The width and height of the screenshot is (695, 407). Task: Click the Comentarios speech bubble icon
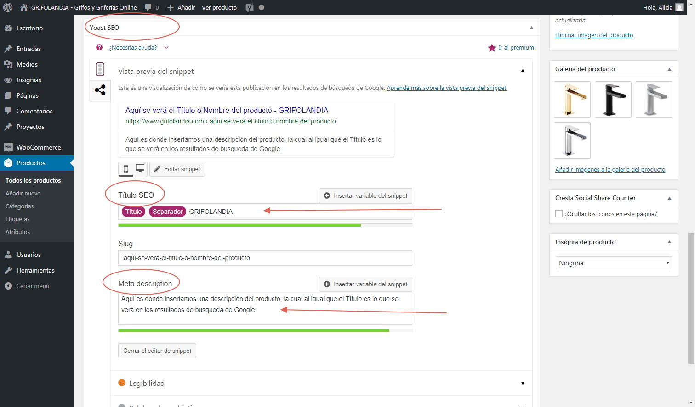point(8,111)
